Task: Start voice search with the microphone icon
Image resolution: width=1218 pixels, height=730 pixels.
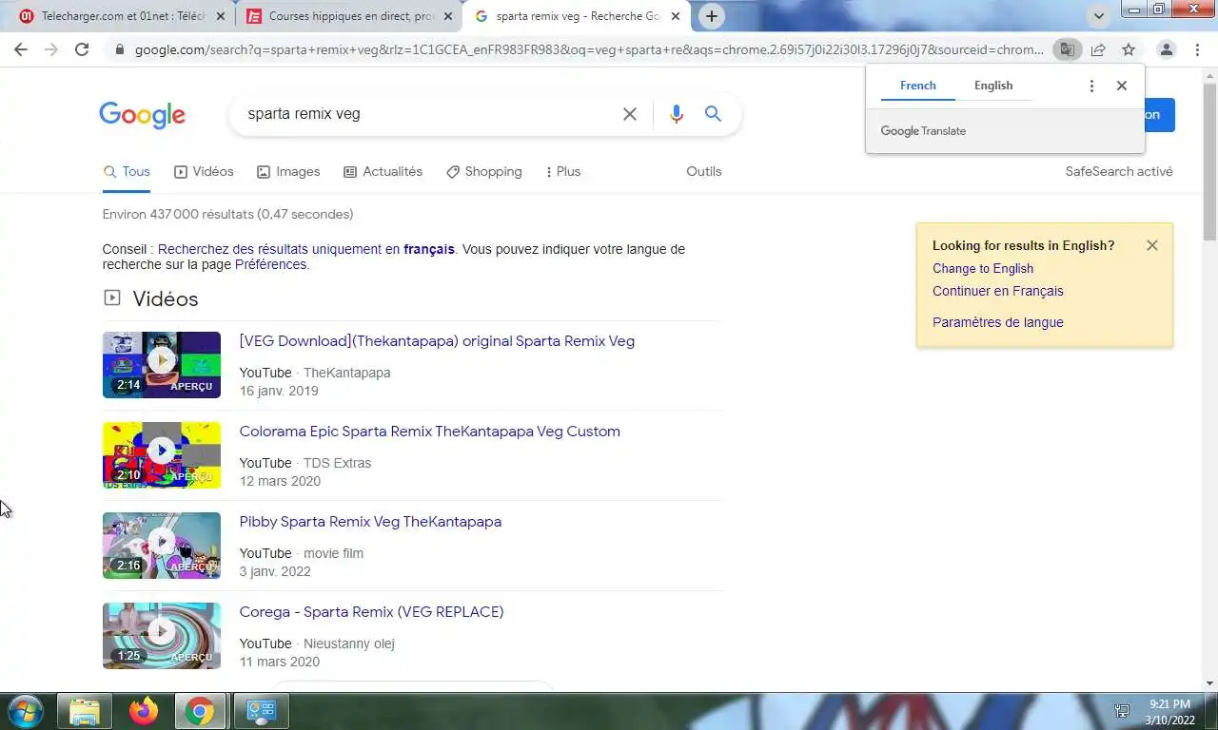Action: tap(676, 114)
